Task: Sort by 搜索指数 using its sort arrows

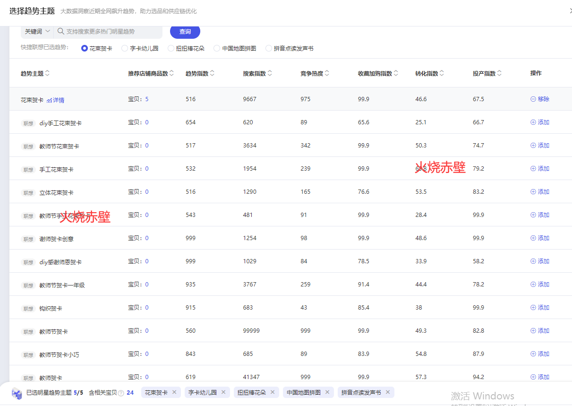Action: [270, 73]
